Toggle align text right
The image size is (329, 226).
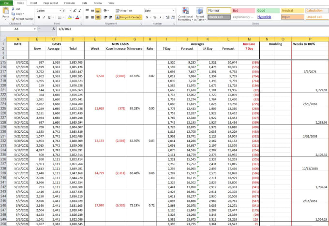pos(98,17)
